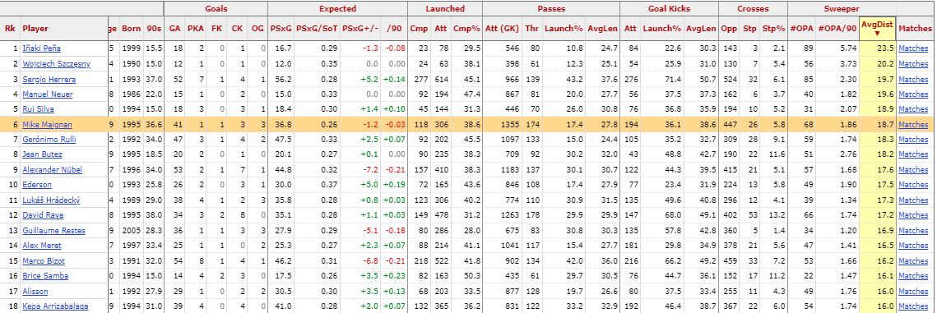Sort by Launch% under Goal Kicks
937x313 pixels.
661,28
